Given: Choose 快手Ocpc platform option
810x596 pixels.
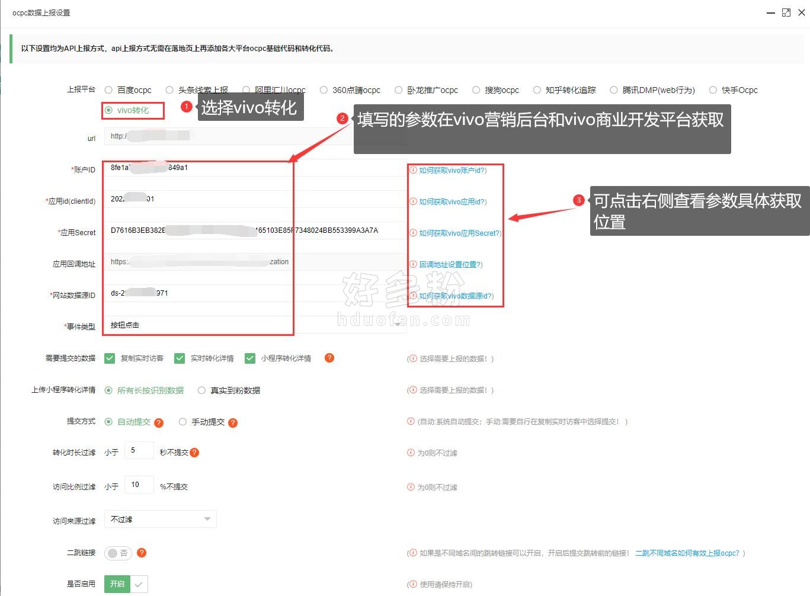Looking at the screenshot, I should pos(713,90).
